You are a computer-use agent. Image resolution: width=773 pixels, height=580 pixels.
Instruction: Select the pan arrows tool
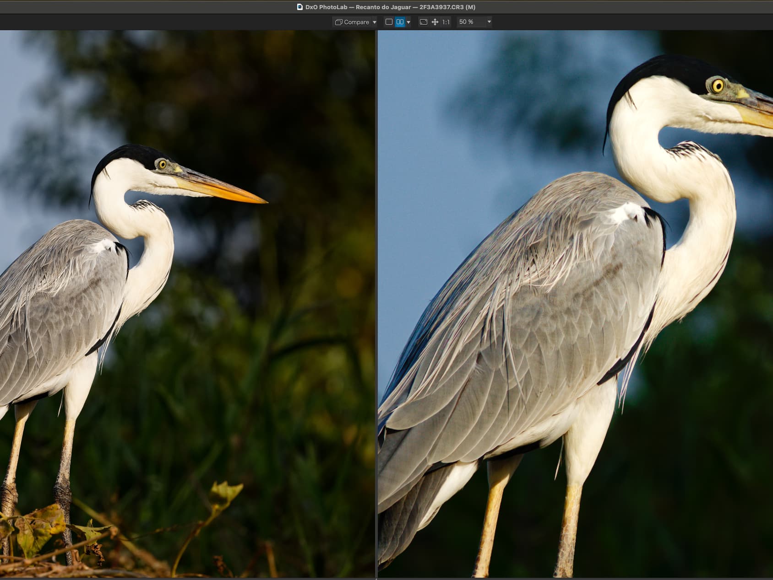(435, 22)
